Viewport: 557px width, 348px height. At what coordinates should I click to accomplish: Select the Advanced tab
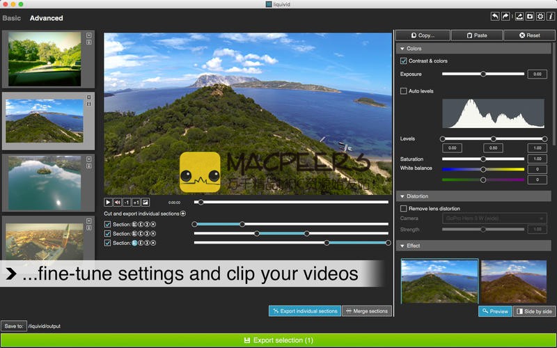[x=46, y=18]
